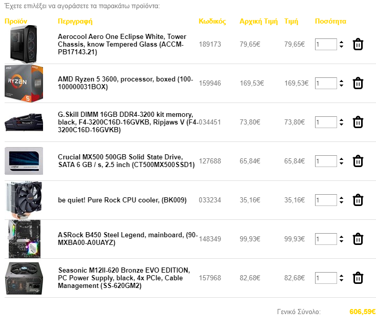Remove the Crucial MX500 SSD from cart
Screen dimensions: 376x330
pos(358,161)
